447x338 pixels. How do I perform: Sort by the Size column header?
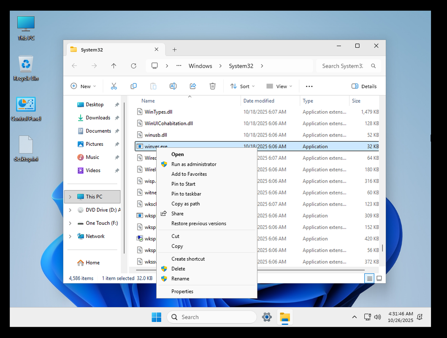coord(364,101)
